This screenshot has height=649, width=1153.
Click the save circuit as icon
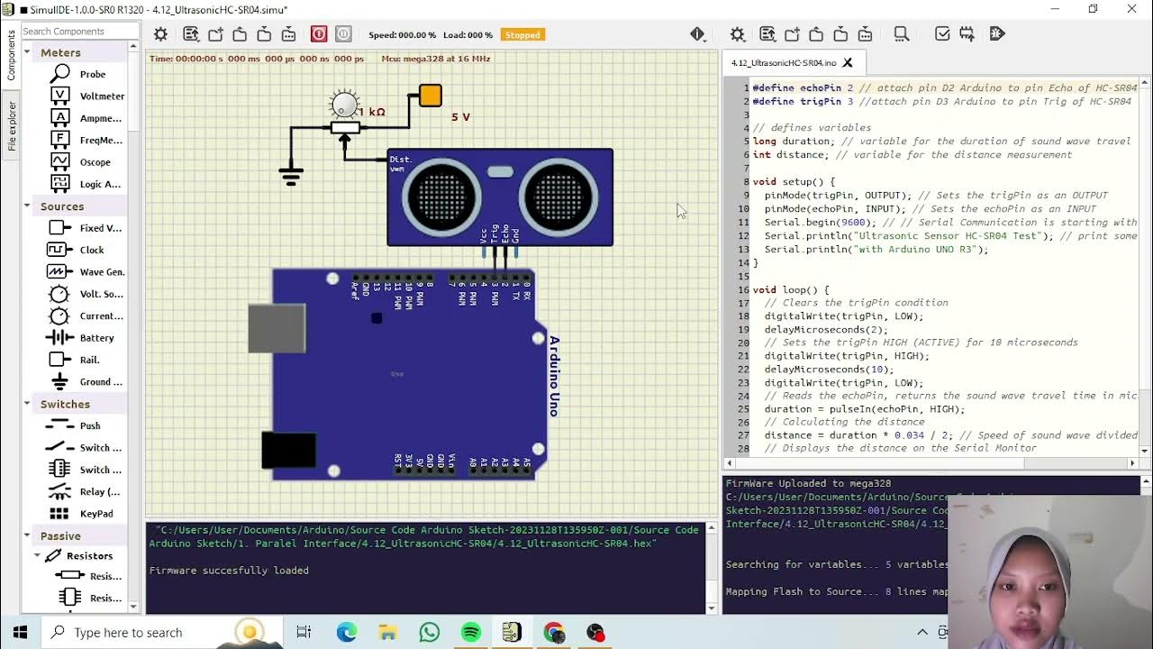(288, 34)
